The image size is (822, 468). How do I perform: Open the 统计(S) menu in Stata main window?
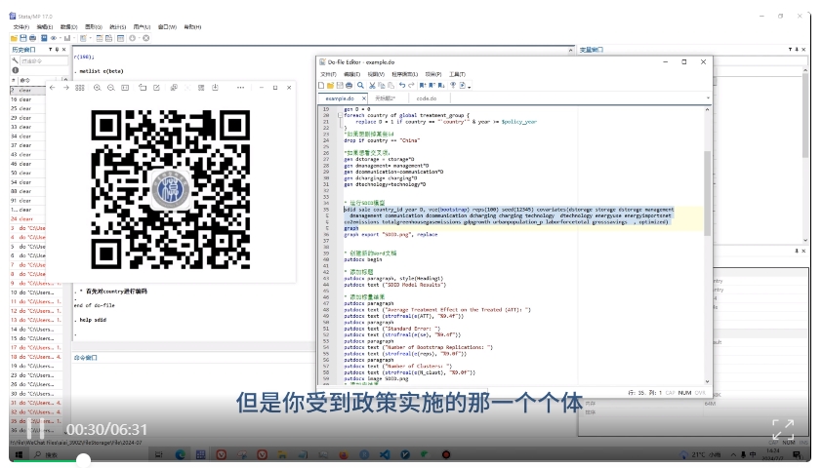coord(117,26)
